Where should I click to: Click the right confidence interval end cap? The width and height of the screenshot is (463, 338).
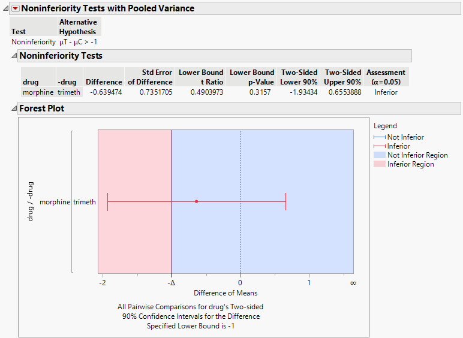[285, 201]
